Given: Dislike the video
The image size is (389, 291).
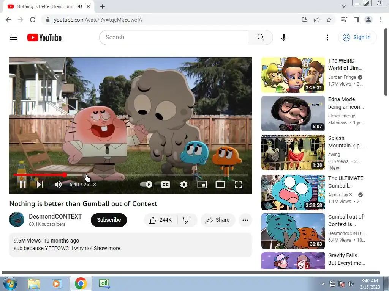Looking at the screenshot, I should point(187,220).
